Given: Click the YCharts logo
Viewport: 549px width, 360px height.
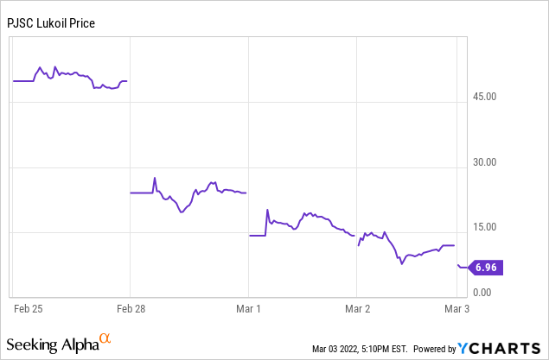Looking at the screenshot, I should pos(499,349).
